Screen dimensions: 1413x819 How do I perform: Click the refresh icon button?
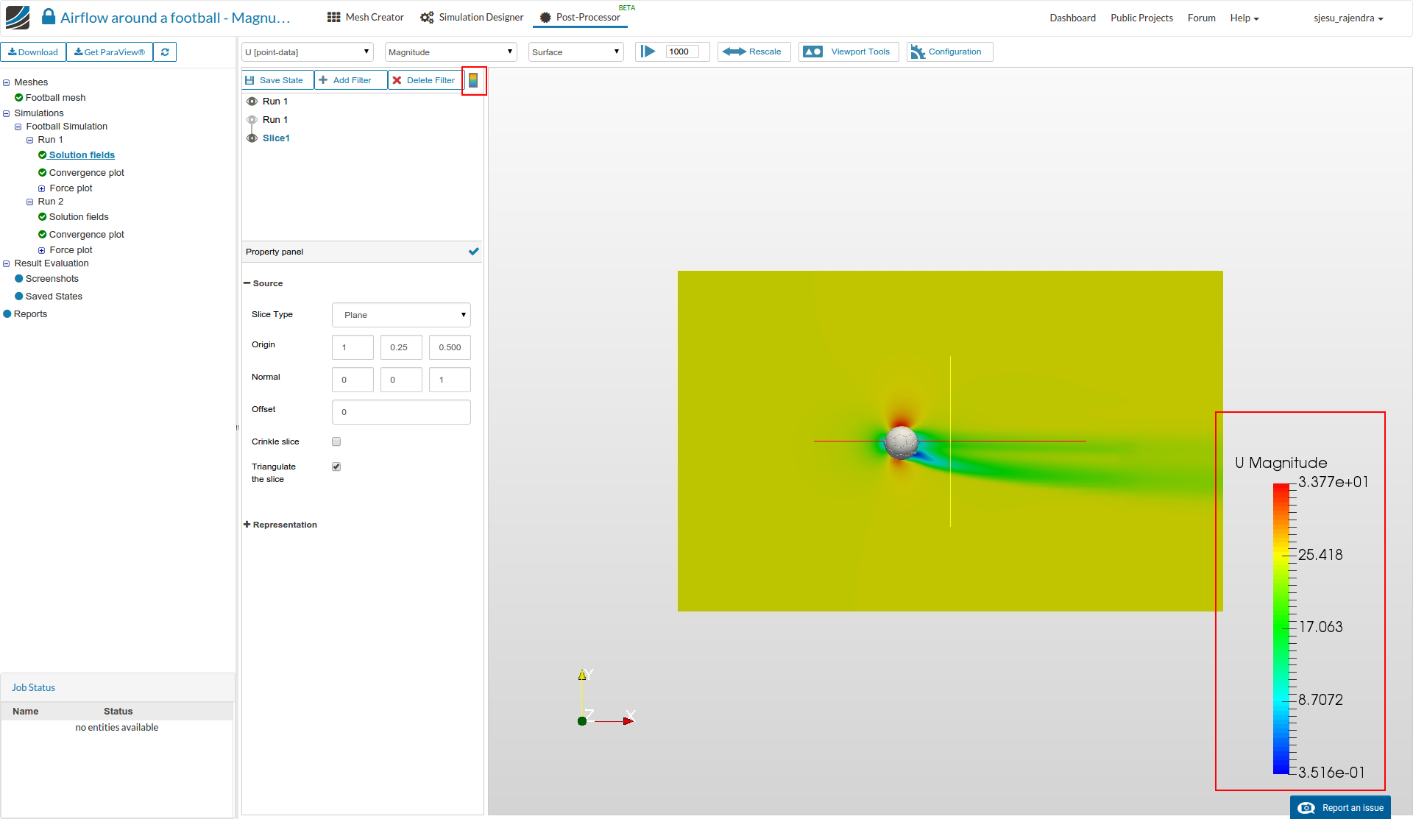(165, 52)
